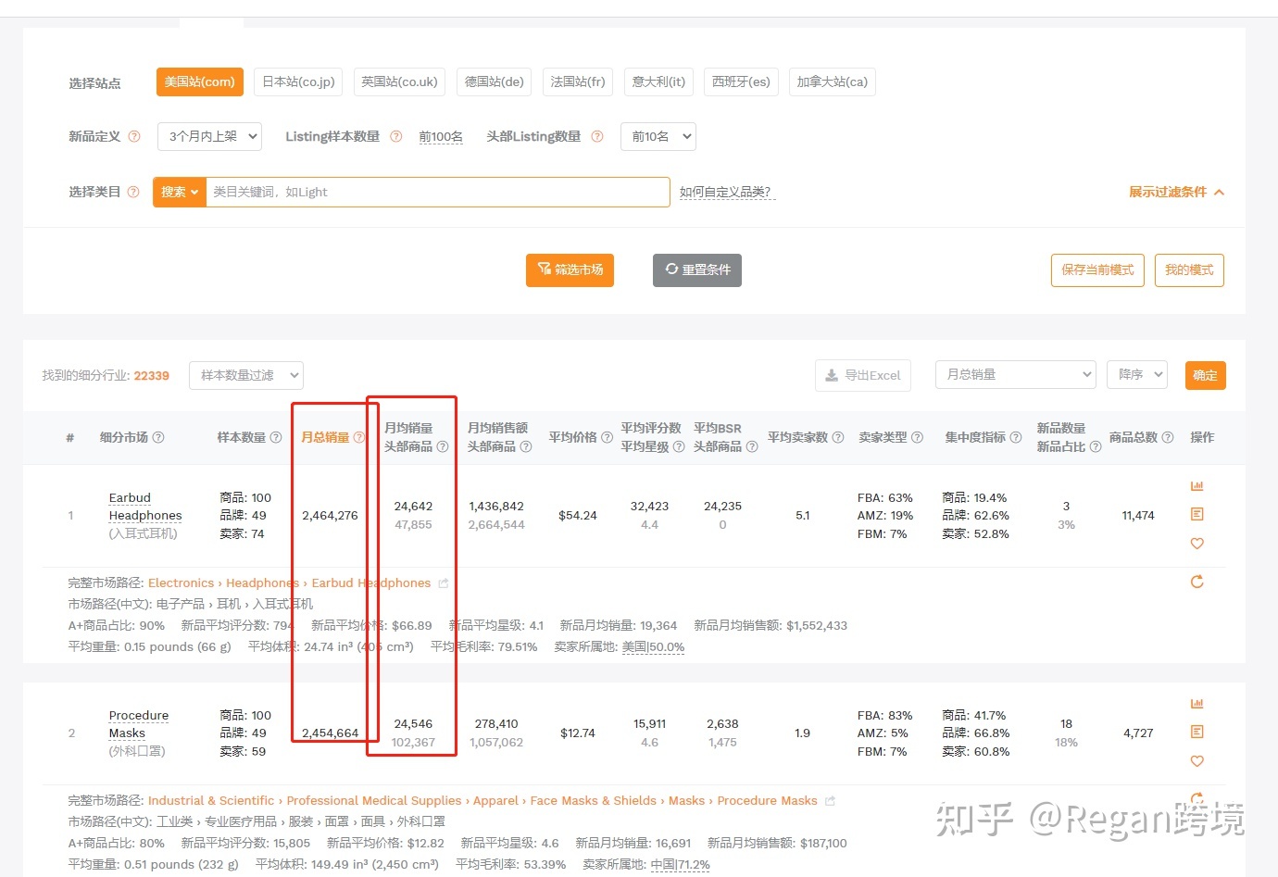Favorite the Procedure Masks market with heart

point(1197,761)
